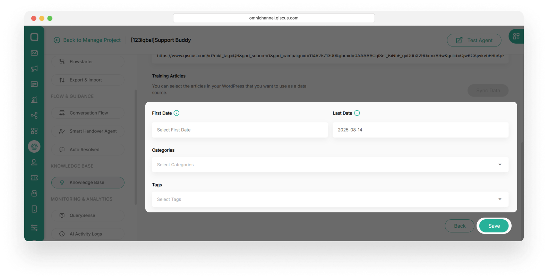Click the Test Agent button
This screenshot has width=548, height=279.
(x=474, y=40)
